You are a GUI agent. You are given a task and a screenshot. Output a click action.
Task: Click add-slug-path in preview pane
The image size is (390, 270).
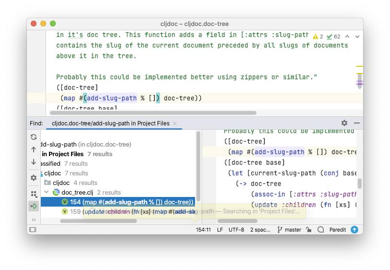pyautogui.click(x=280, y=152)
